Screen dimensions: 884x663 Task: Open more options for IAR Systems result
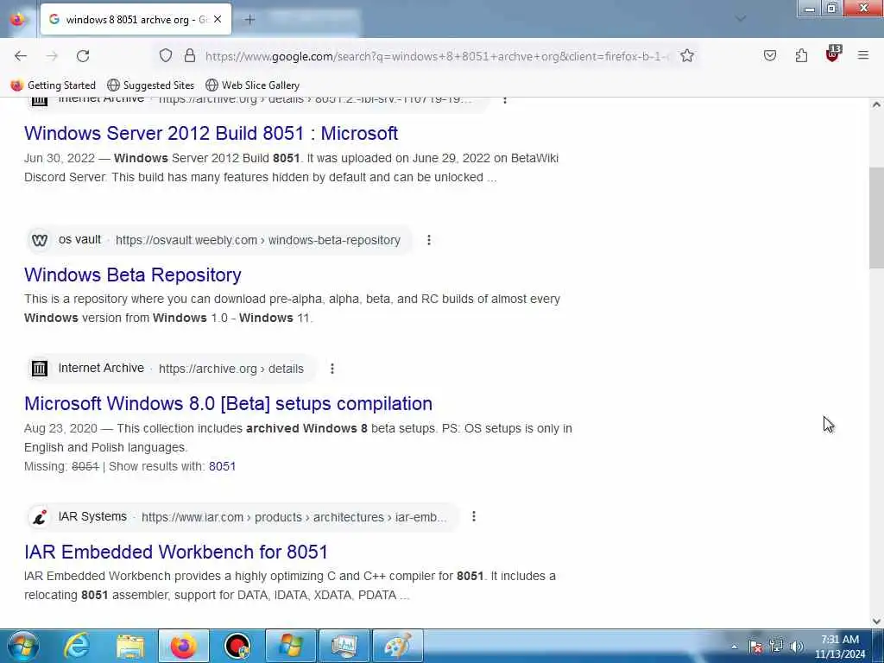point(474,516)
